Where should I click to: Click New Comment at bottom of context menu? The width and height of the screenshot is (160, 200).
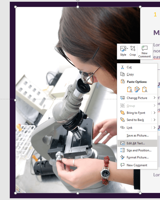pos(137,165)
